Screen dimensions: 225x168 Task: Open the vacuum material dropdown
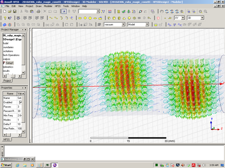tap(123, 25)
